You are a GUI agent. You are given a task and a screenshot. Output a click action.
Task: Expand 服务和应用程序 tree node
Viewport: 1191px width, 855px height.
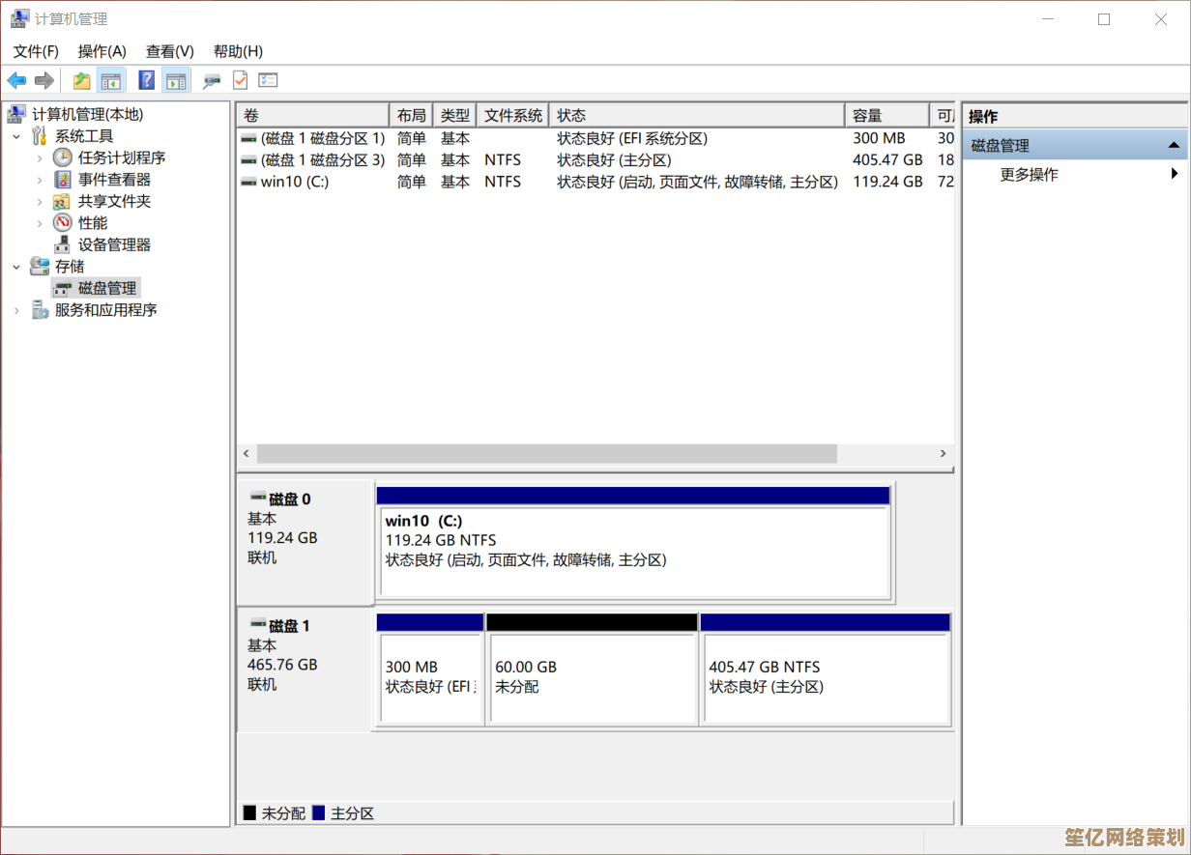16,310
